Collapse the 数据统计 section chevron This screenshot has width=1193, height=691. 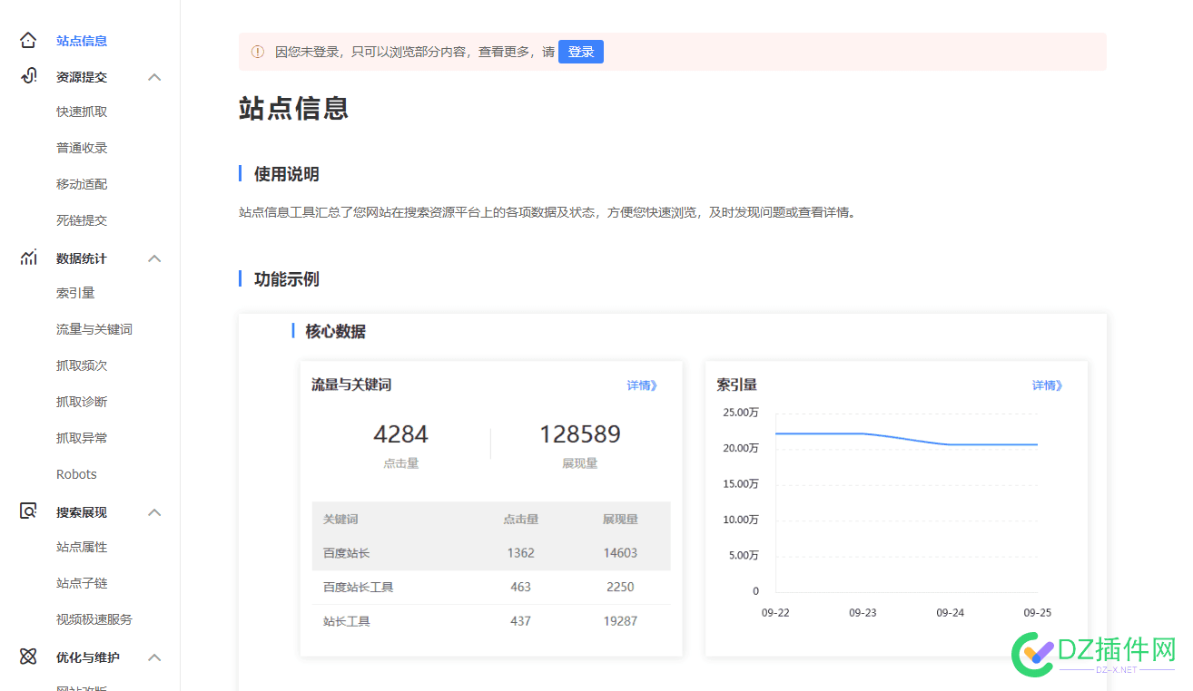pyautogui.click(x=154, y=258)
